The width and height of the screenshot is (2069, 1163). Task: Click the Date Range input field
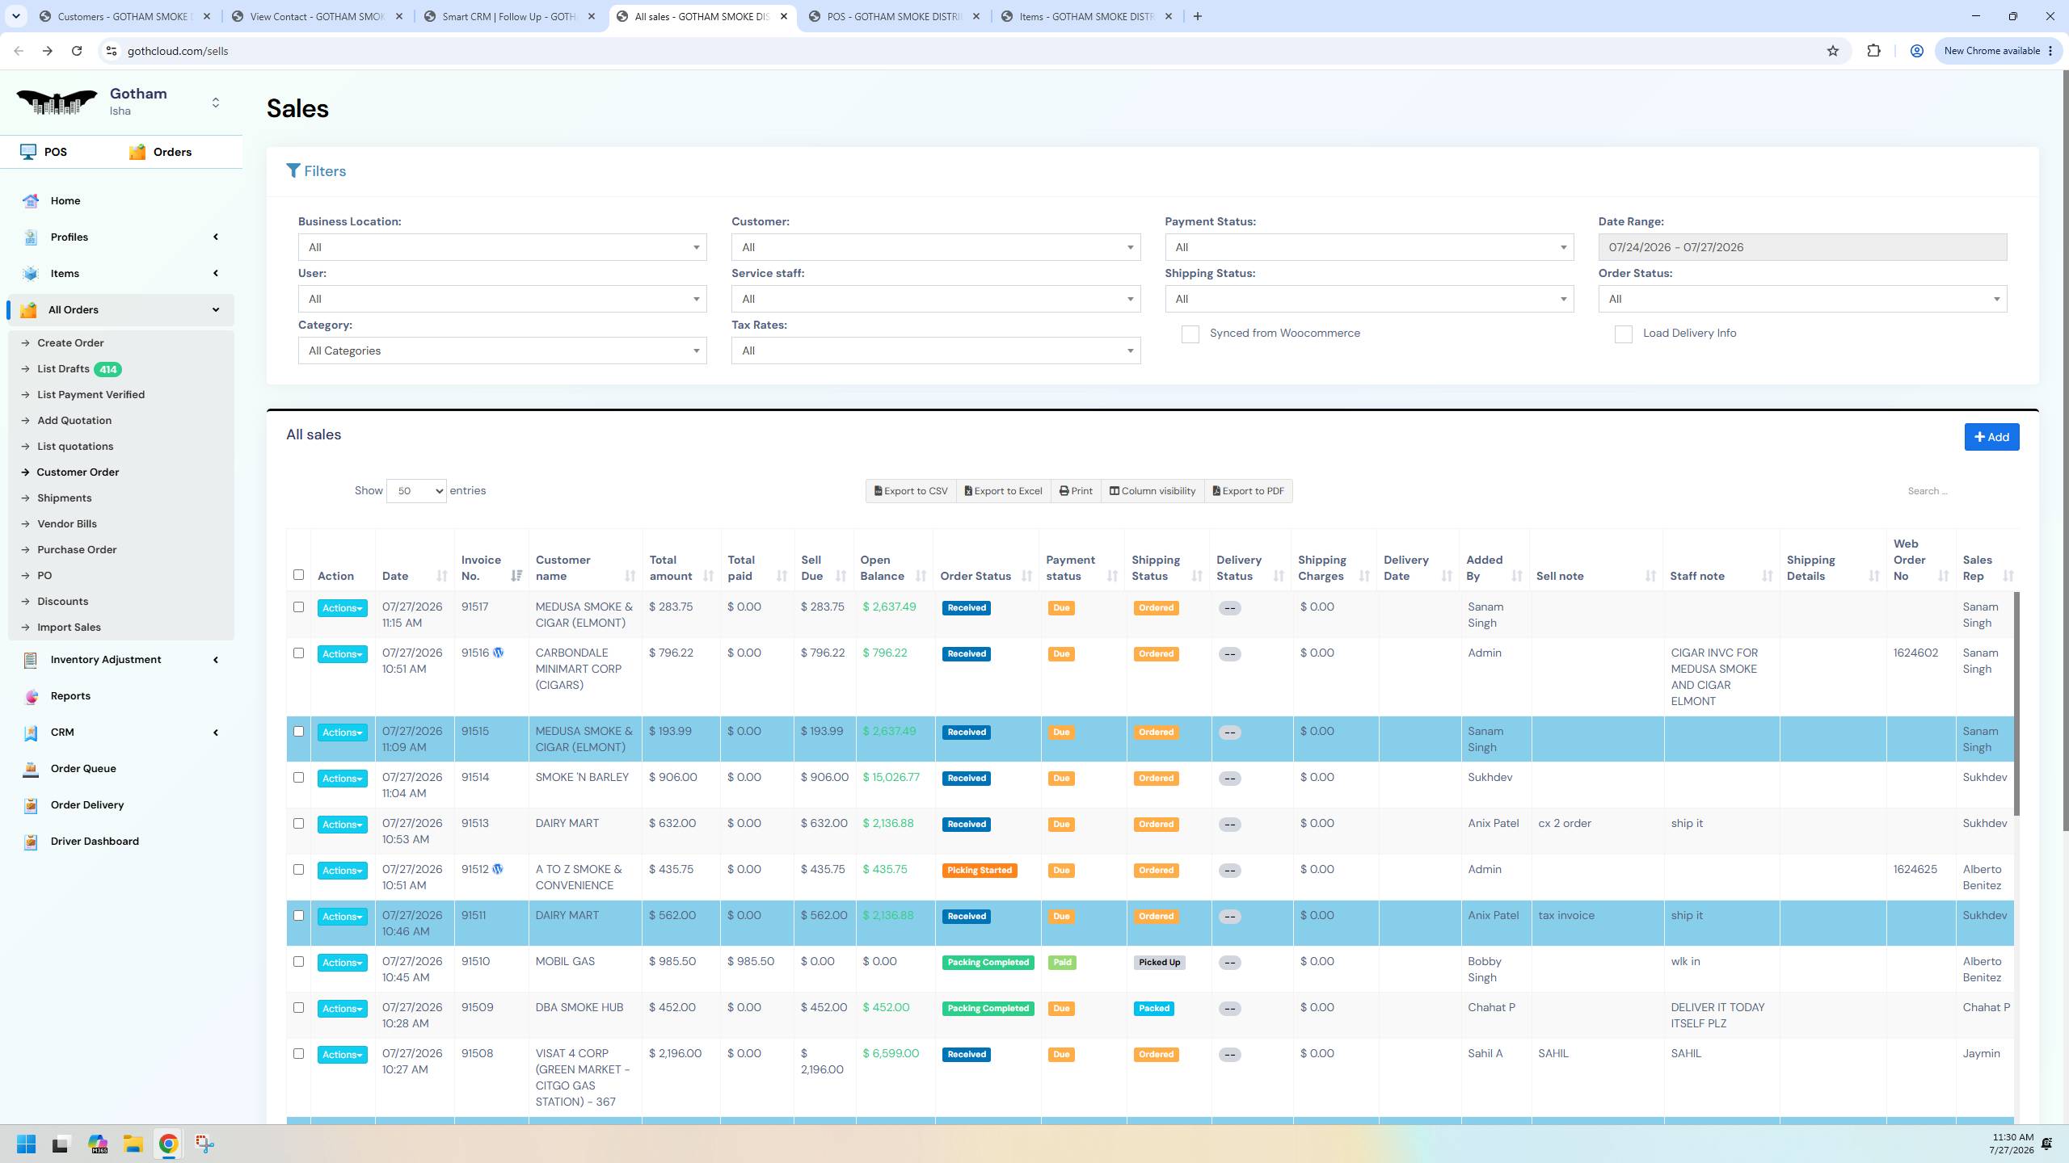click(x=1802, y=247)
